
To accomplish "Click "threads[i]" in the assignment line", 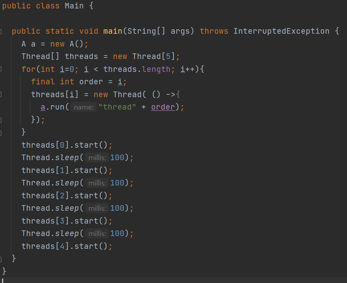I will click(x=55, y=94).
